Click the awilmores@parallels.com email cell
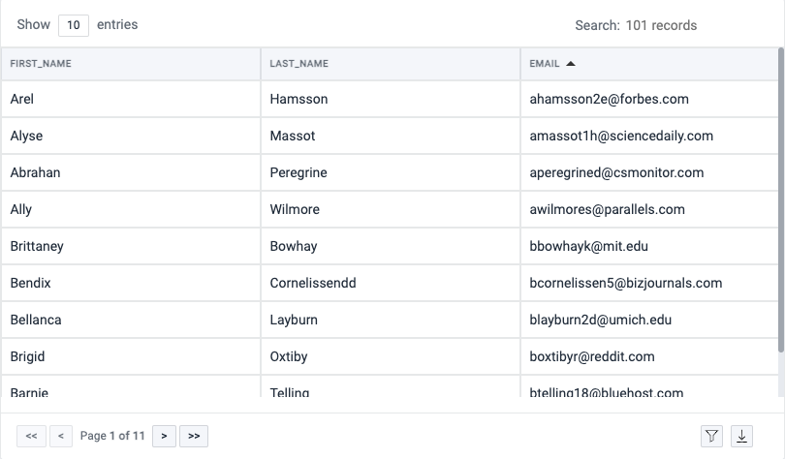 pyautogui.click(x=607, y=209)
